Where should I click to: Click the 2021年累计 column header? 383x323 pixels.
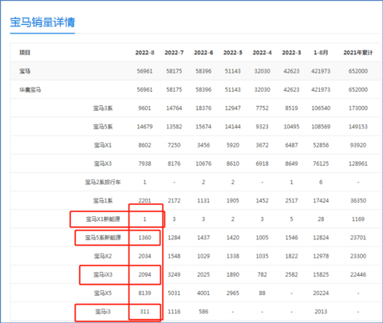[x=358, y=53]
